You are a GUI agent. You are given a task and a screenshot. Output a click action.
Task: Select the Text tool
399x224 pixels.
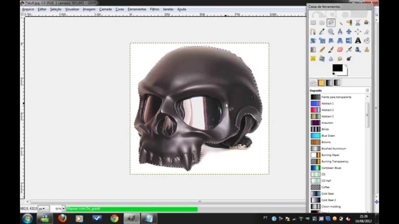pyautogui.click(x=358, y=41)
